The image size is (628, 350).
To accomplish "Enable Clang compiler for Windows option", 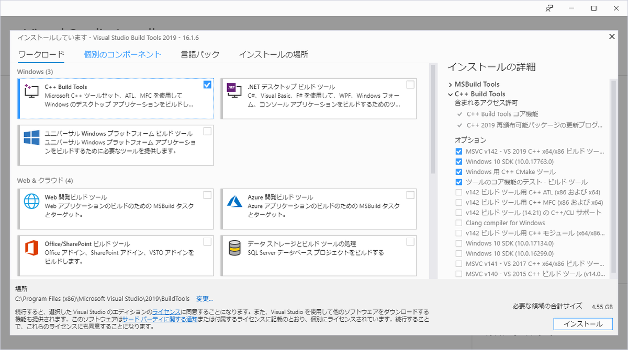I will 459,223.
